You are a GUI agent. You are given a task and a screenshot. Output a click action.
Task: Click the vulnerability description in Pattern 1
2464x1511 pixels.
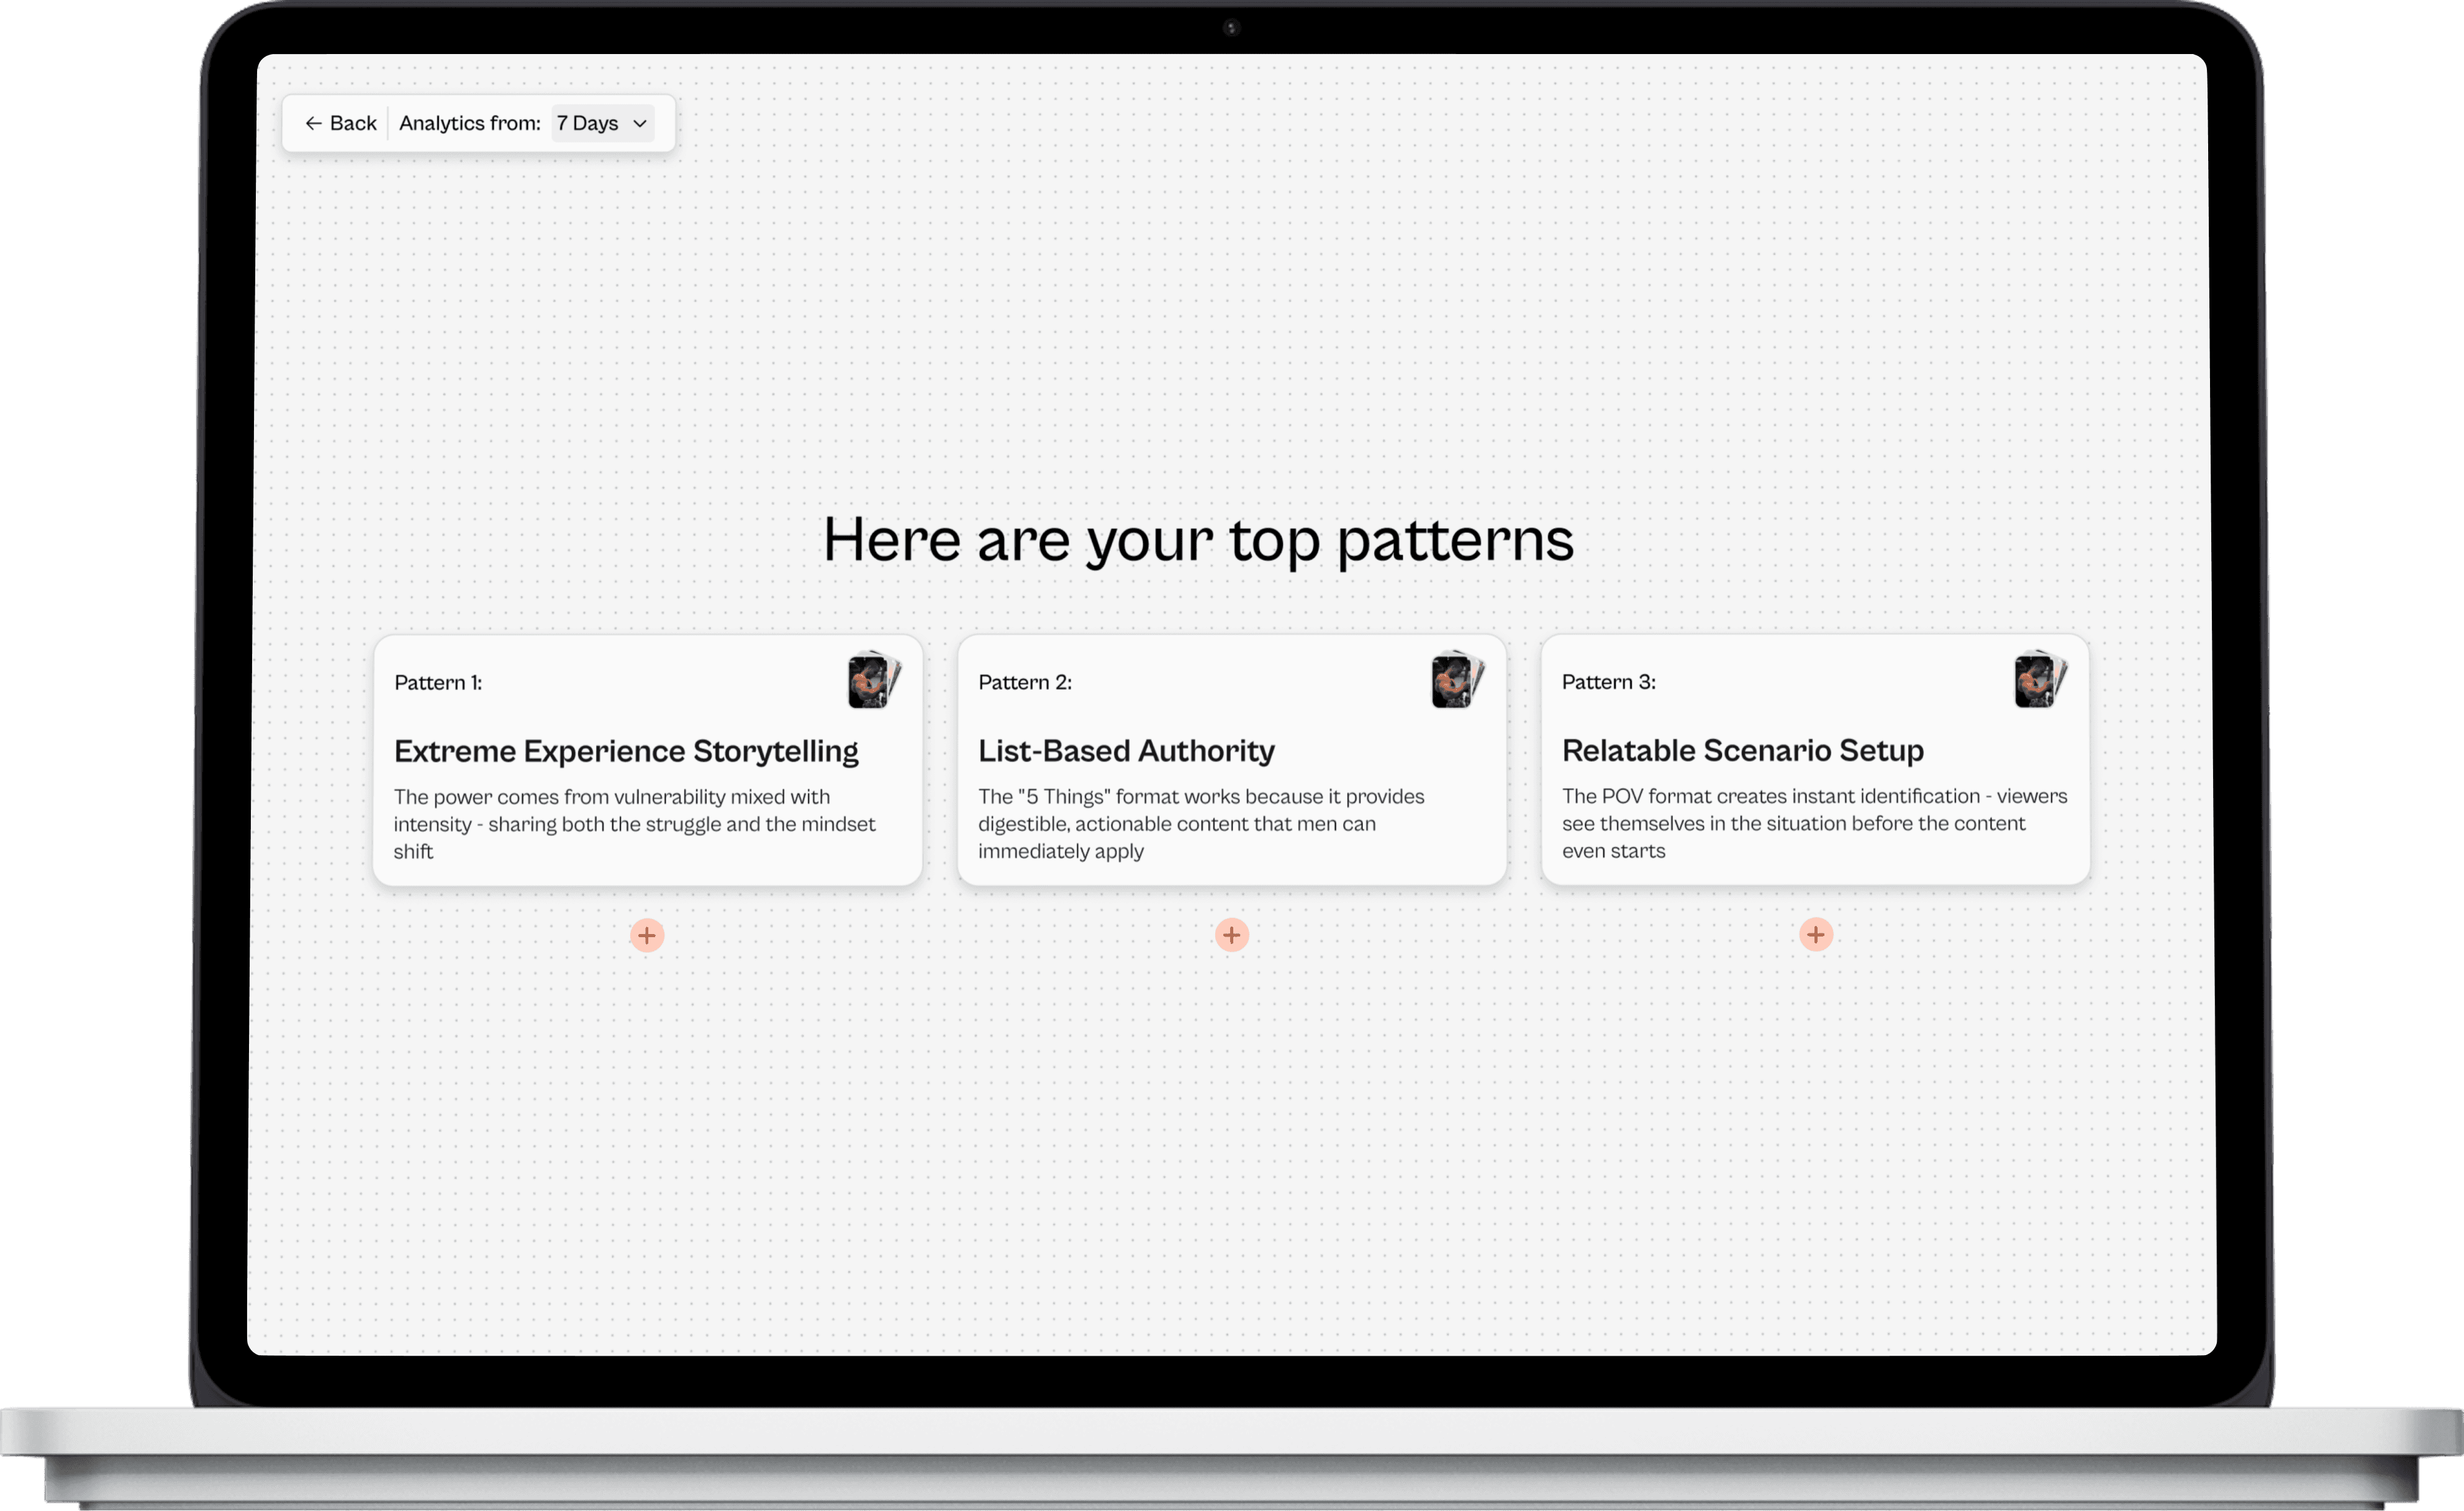point(634,824)
